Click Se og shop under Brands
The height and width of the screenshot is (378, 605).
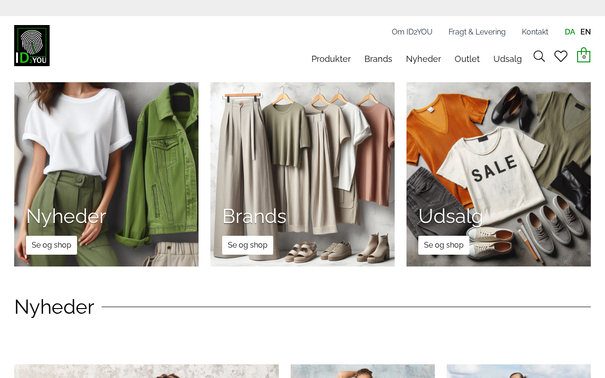coord(248,245)
